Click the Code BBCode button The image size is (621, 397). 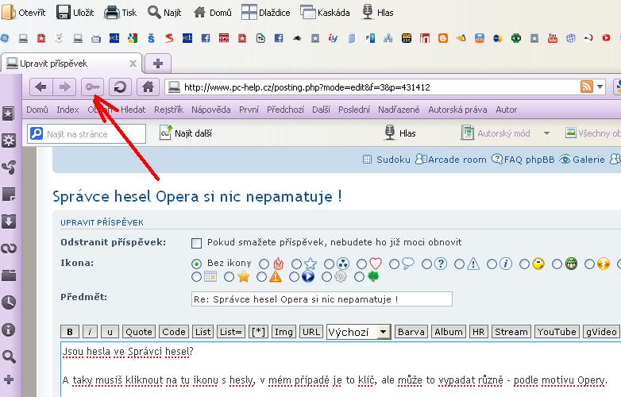coord(174,332)
